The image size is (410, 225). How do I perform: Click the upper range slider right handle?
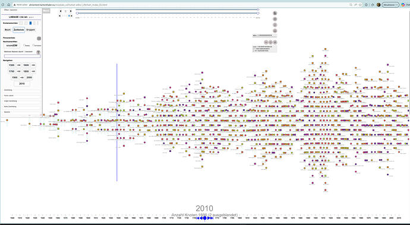[258, 9]
